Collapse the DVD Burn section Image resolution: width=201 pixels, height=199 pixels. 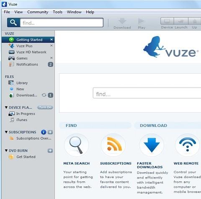tap(6, 150)
